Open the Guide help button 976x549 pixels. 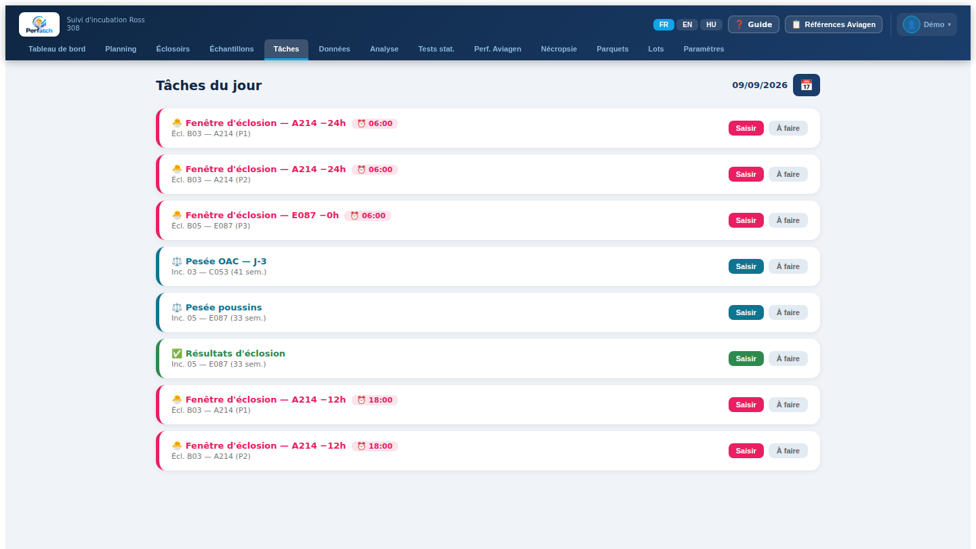[x=754, y=24]
